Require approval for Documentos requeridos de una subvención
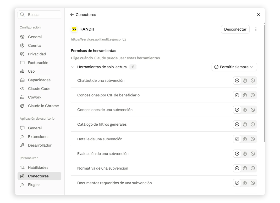Image resolution: width=280 pixels, height=203 pixels. click(245, 183)
